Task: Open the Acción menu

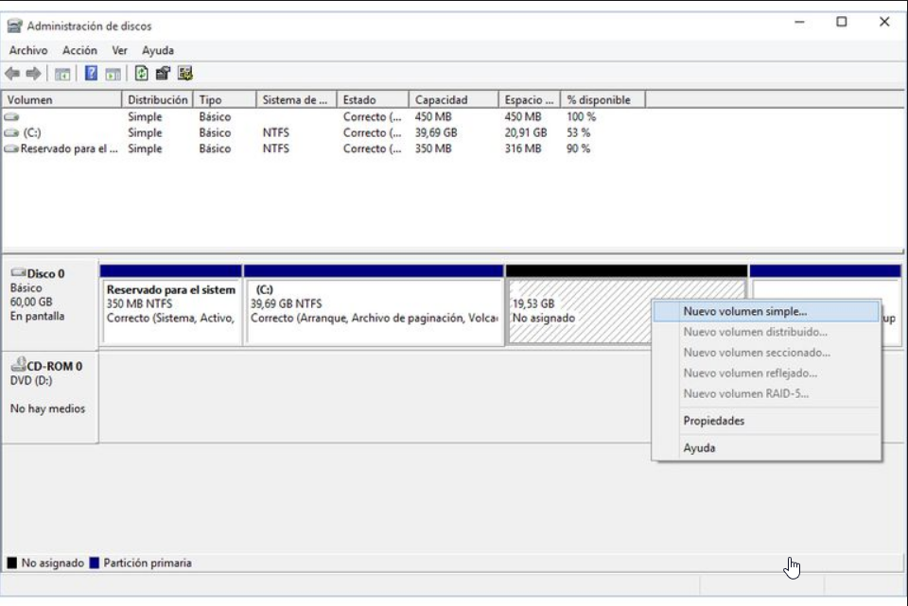Action: pos(79,50)
